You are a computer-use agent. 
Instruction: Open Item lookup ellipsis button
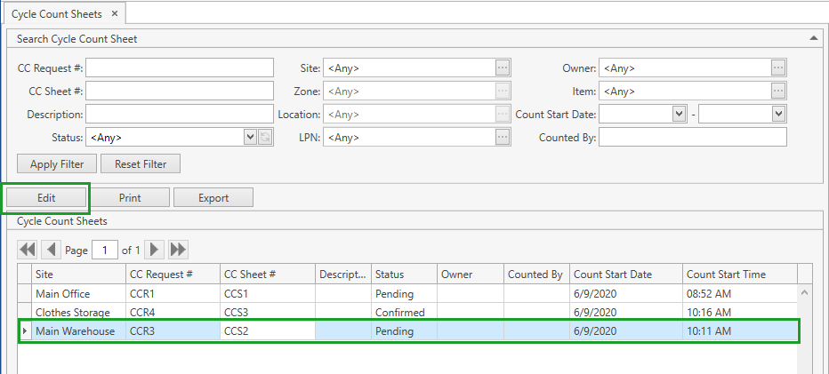778,91
